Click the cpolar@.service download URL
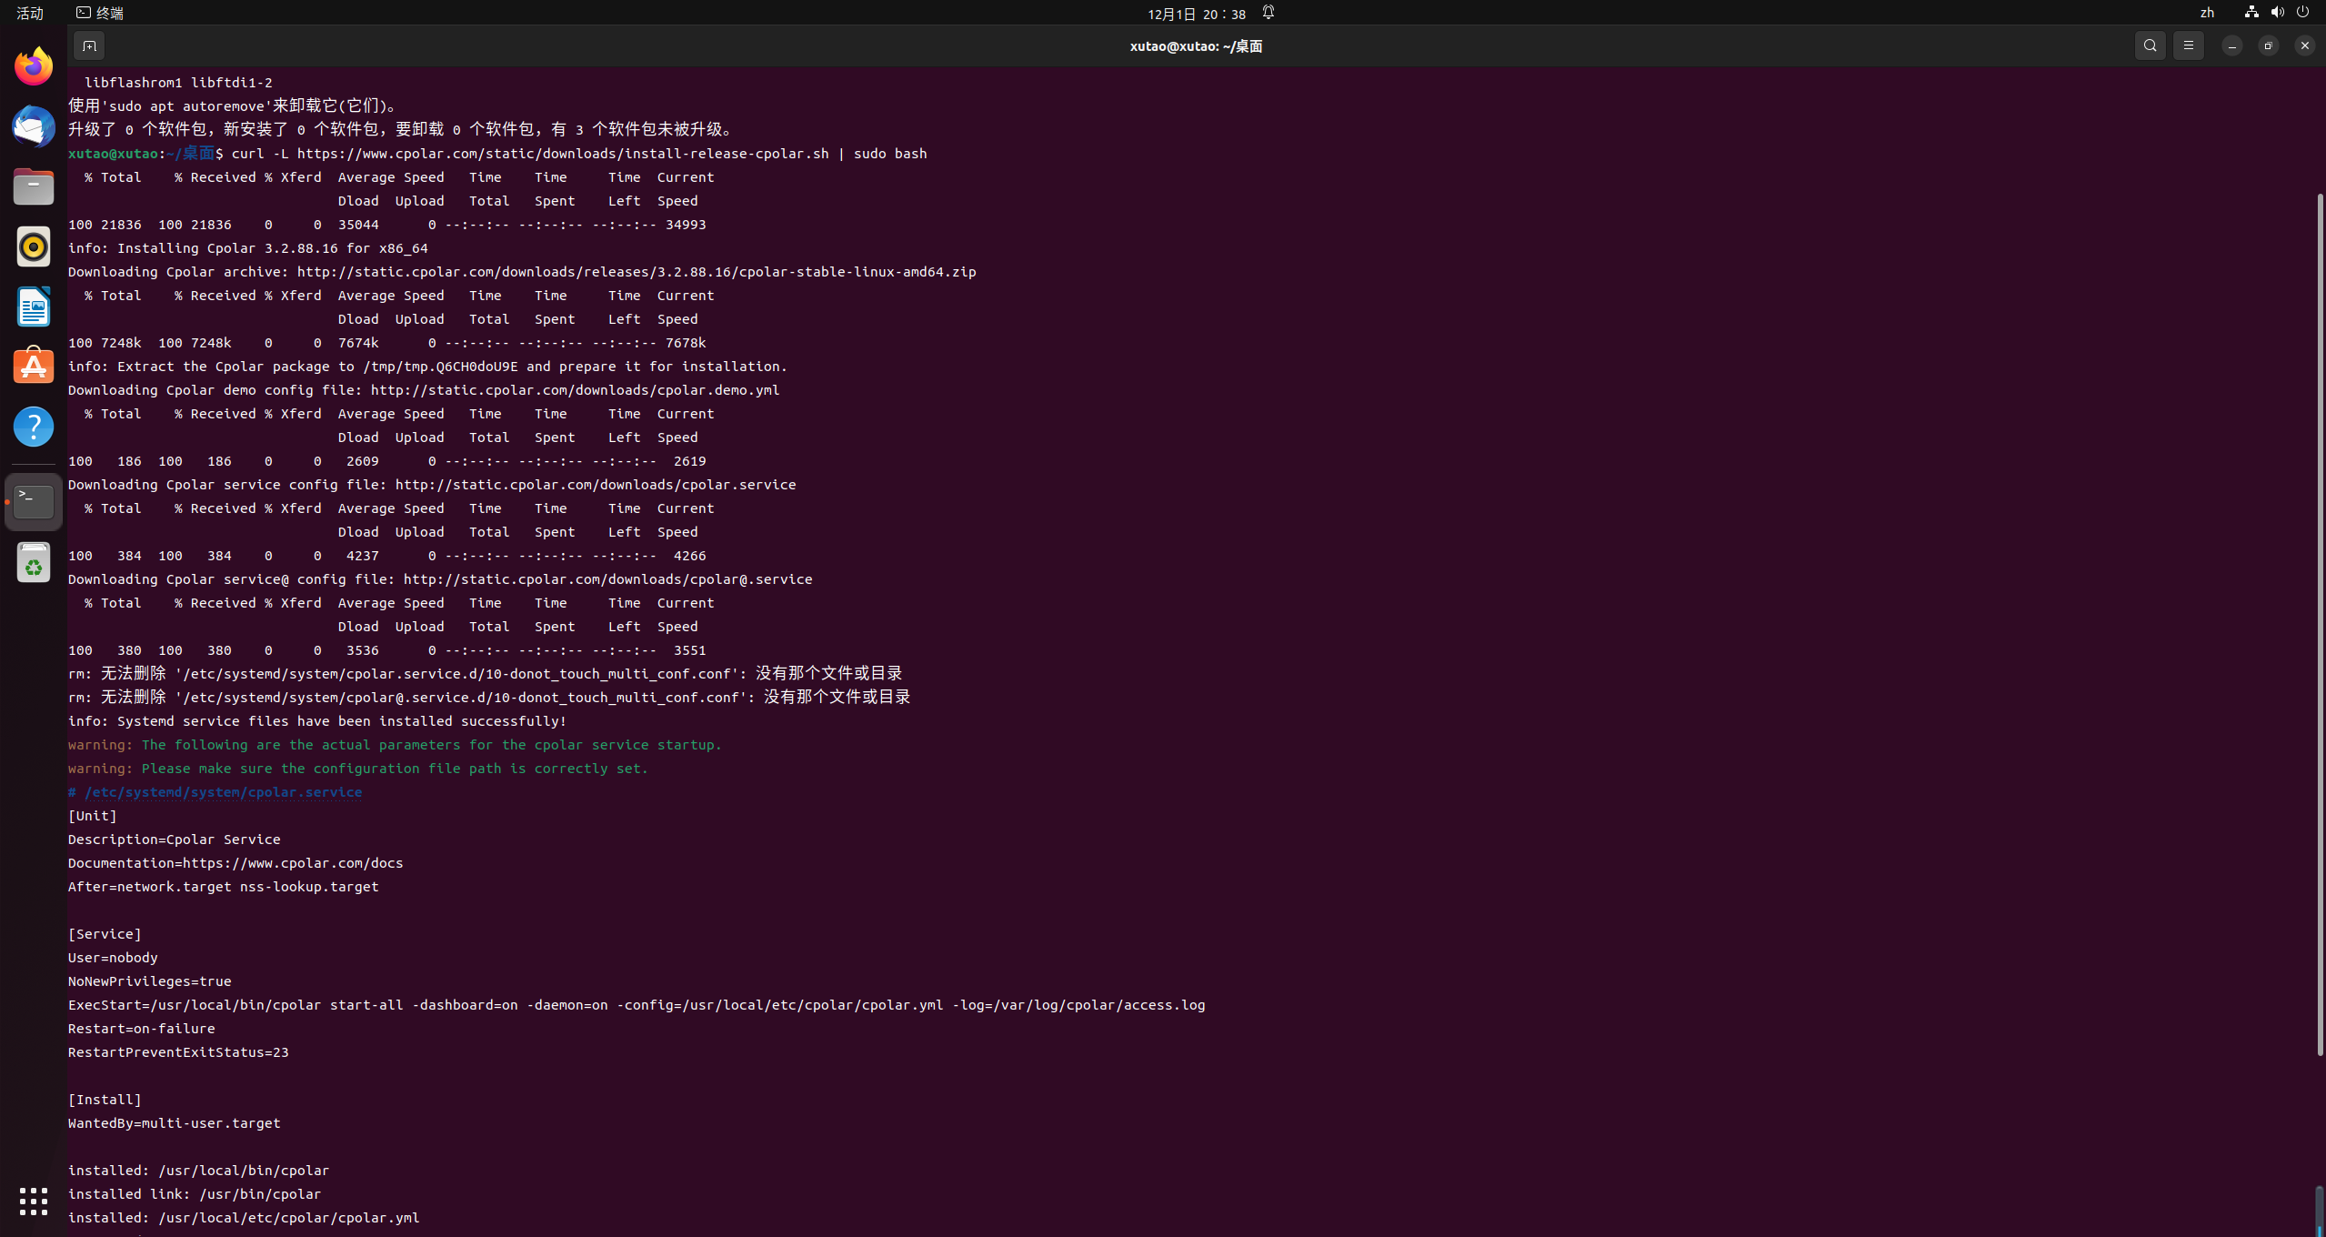 click(607, 579)
